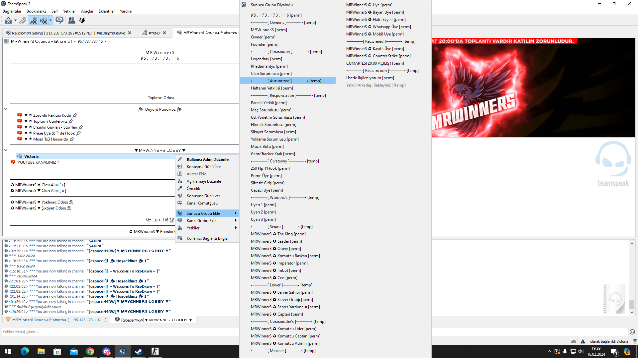Open Kullanıcı Bağlantı Bilgisi

(x=207, y=238)
